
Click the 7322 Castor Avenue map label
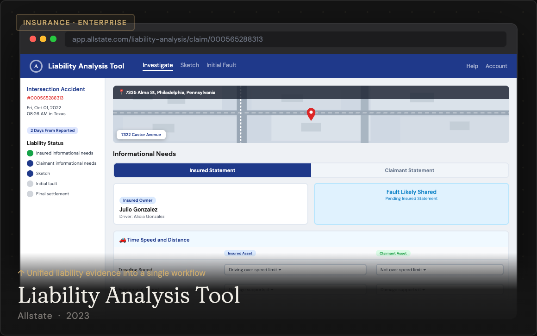(x=141, y=135)
